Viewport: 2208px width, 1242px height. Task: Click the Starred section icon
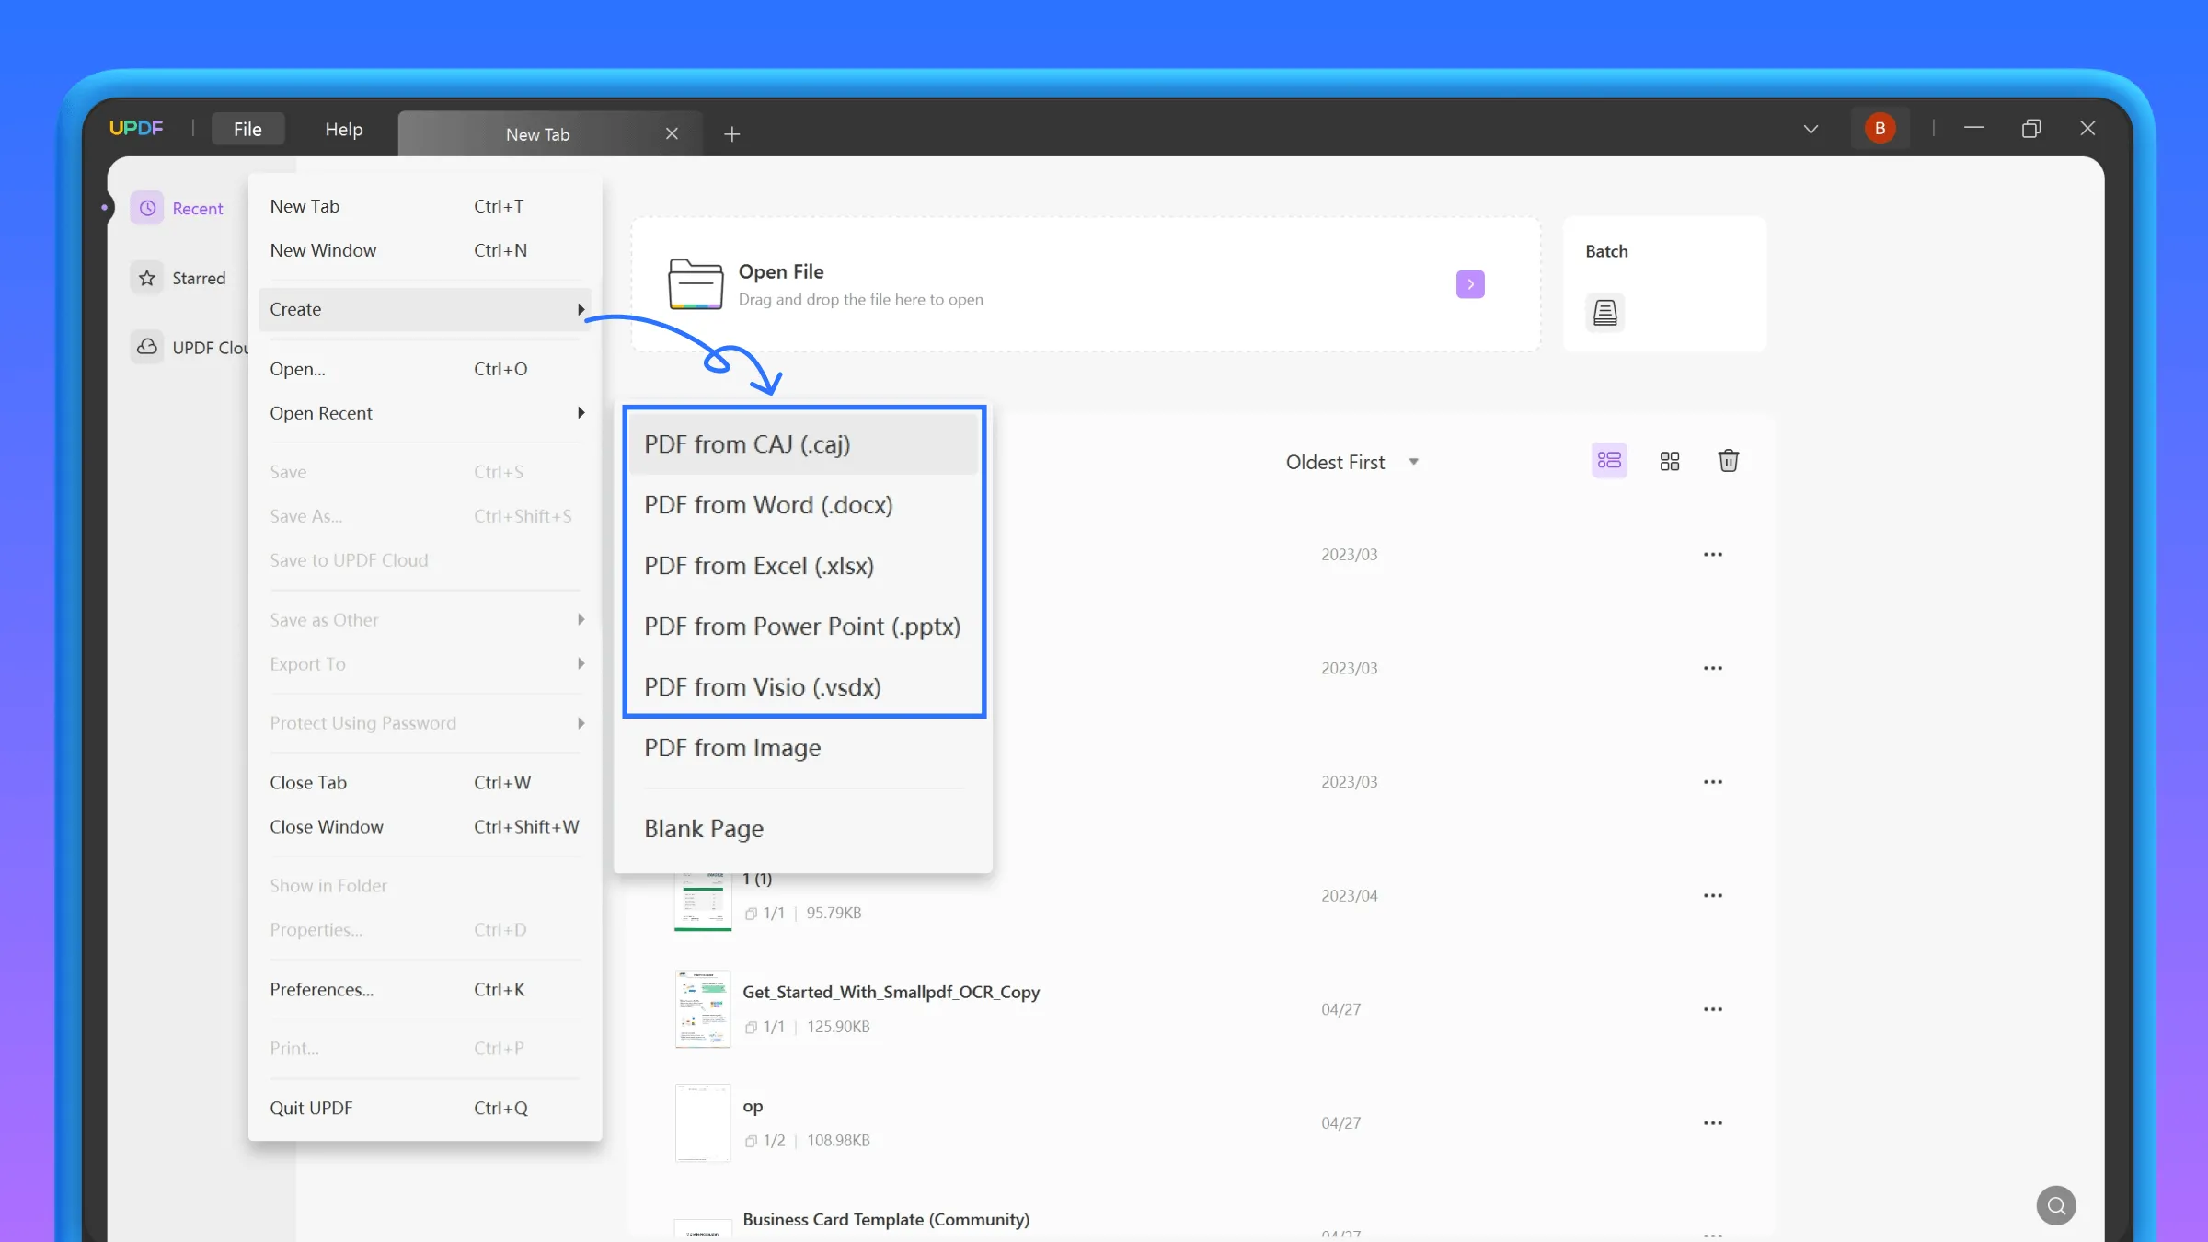point(147,278)
